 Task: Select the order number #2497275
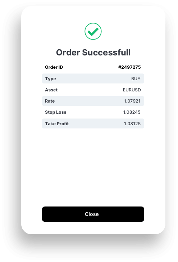pyautogui.click(x=129, y=67)
